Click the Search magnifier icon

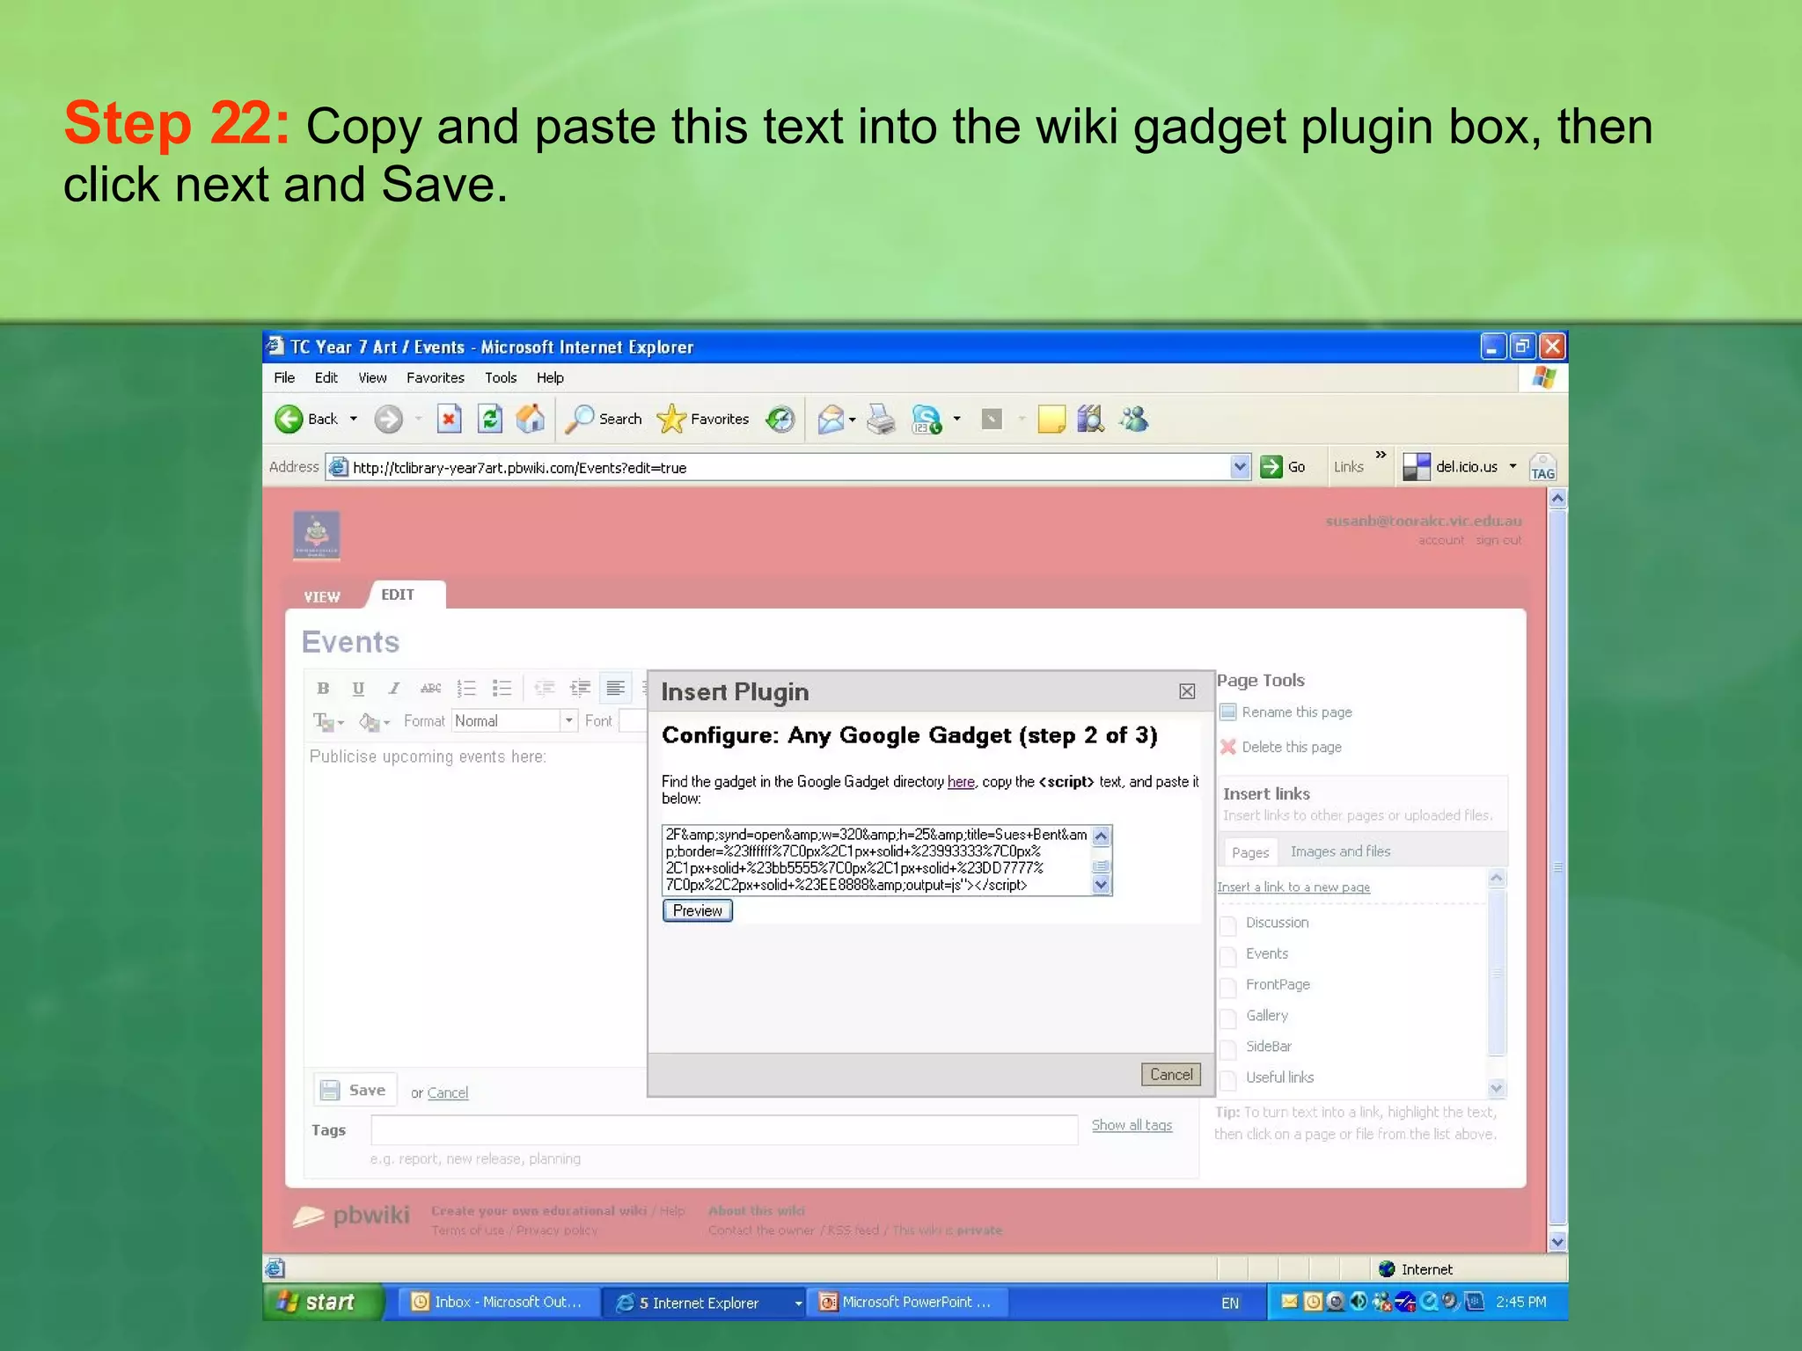(x=579, y=420)
